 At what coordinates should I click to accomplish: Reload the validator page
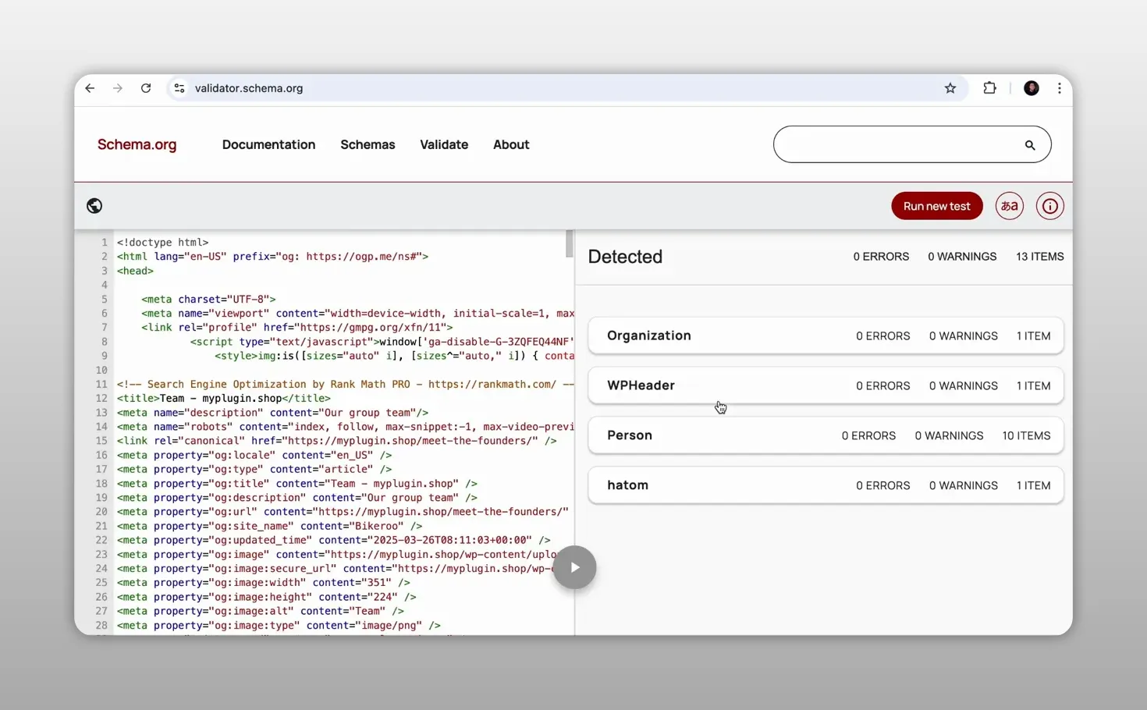(x=146, y=88)
